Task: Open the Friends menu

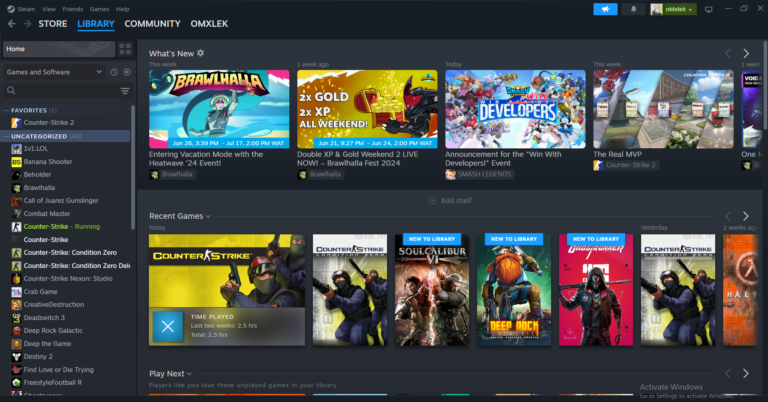Action: (73, 9)
